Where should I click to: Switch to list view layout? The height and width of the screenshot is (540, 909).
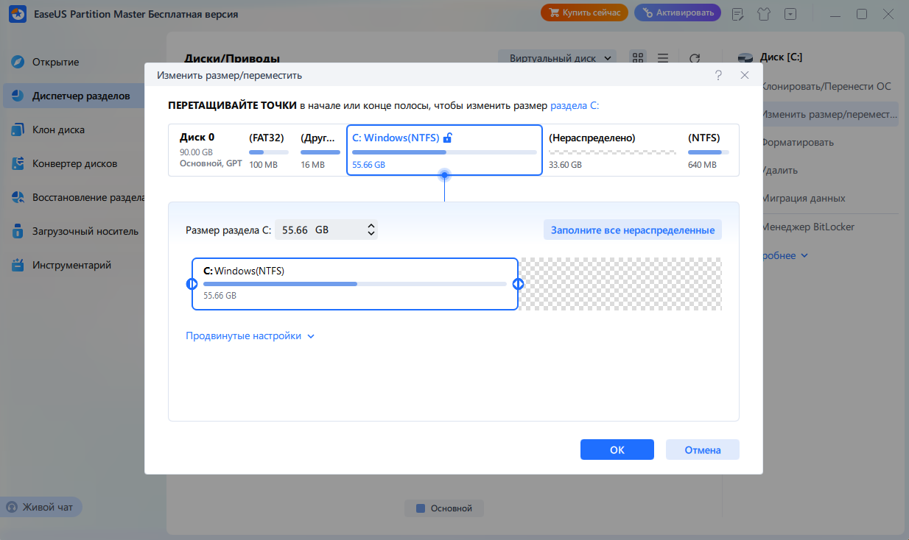[663, 58]
